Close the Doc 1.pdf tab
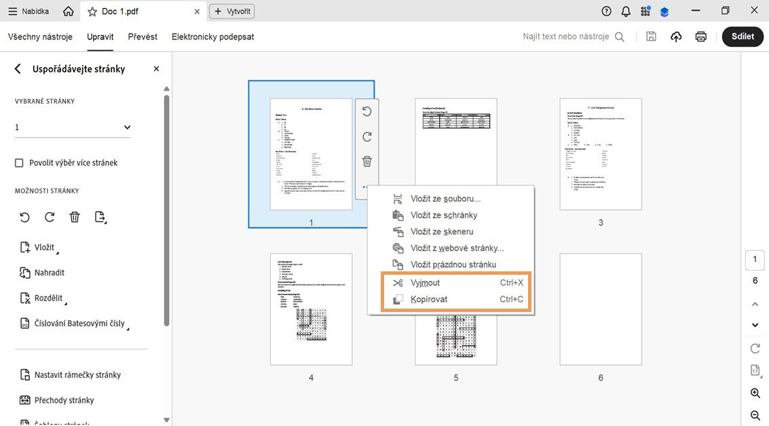The height and width of the screenshot is (426, 769). (197, 12)
